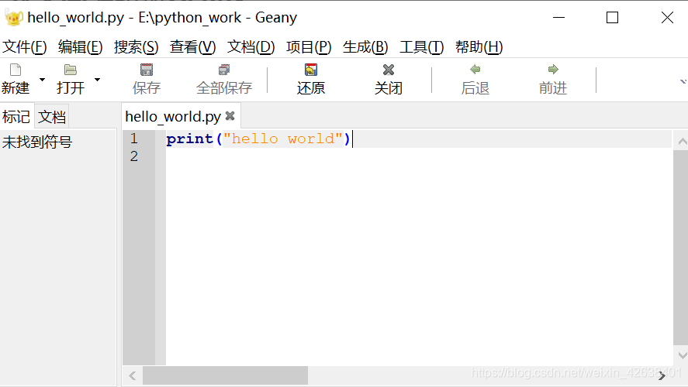This screenshot has height=387, width=688.
Task: Click the vertical scrollbar up arrow
Action: click(x=683, y=142)
